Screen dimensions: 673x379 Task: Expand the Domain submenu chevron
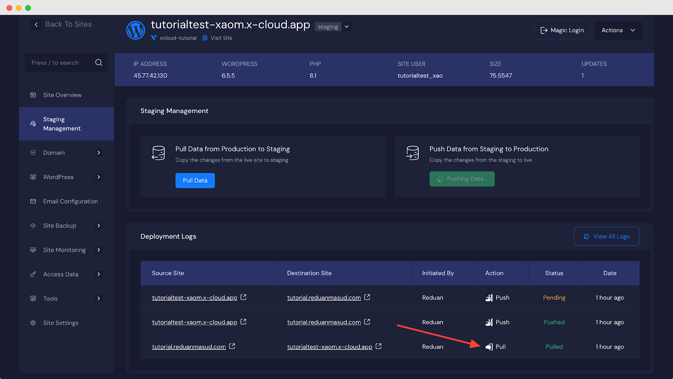coord(99,153)
